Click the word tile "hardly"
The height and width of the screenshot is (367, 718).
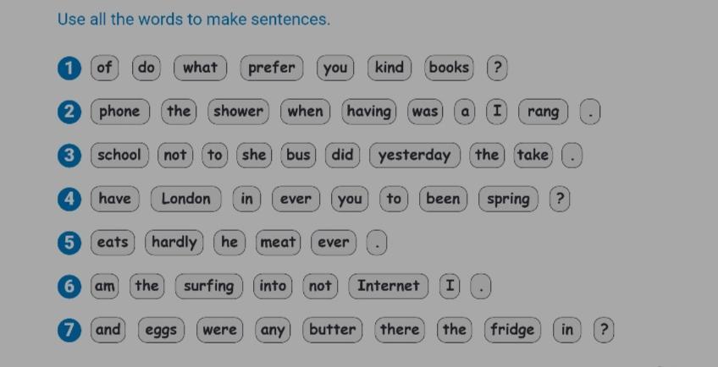click(174, 243)
